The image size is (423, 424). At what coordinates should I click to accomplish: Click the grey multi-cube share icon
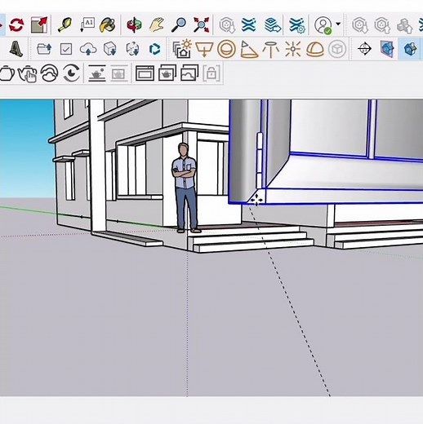[x=404, y=25]
